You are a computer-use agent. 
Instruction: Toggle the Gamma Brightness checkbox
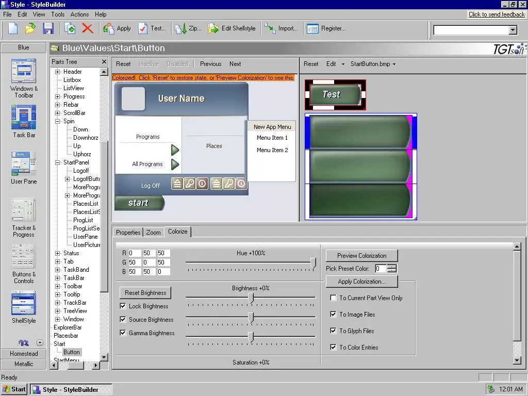point(123,333)
